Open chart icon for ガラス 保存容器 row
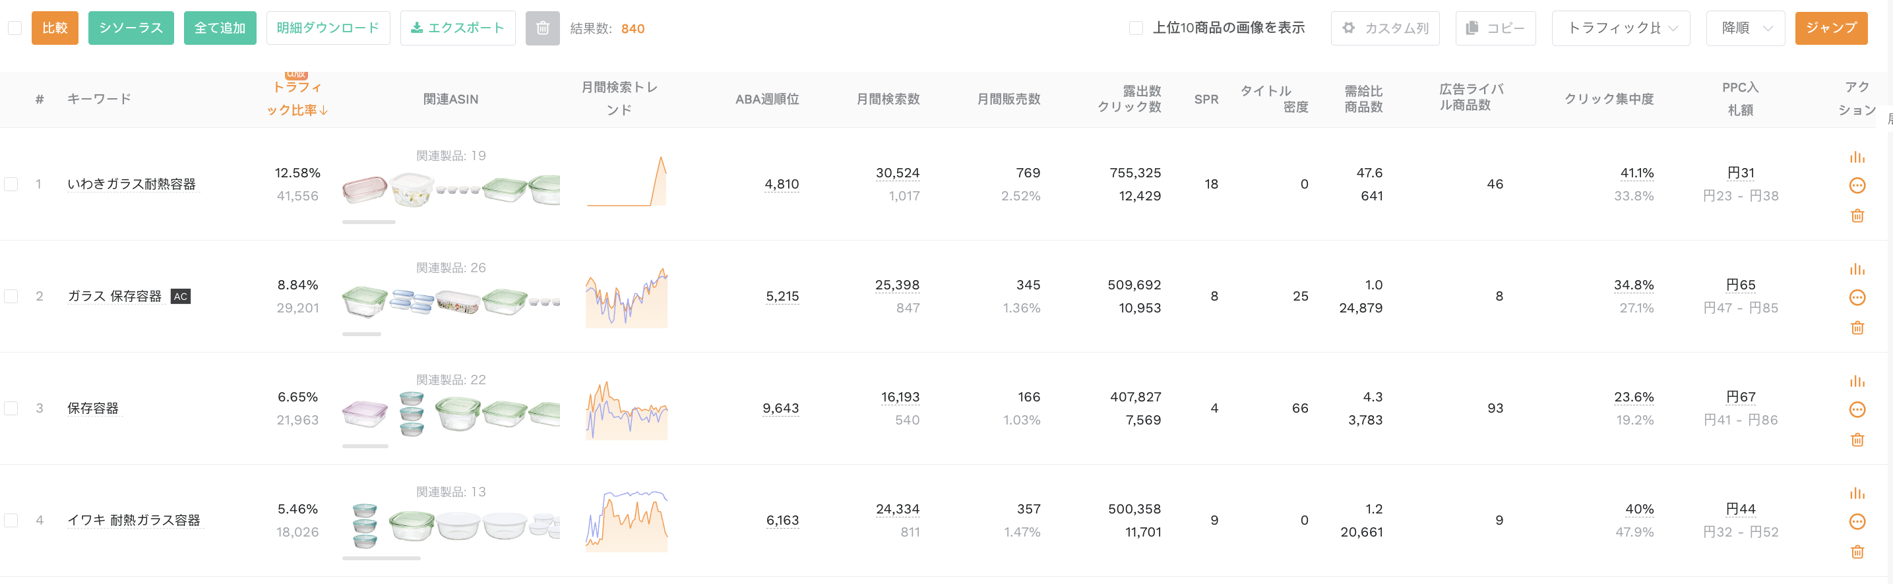This screenshot has width=1893, height=584. click(1857, 270)
